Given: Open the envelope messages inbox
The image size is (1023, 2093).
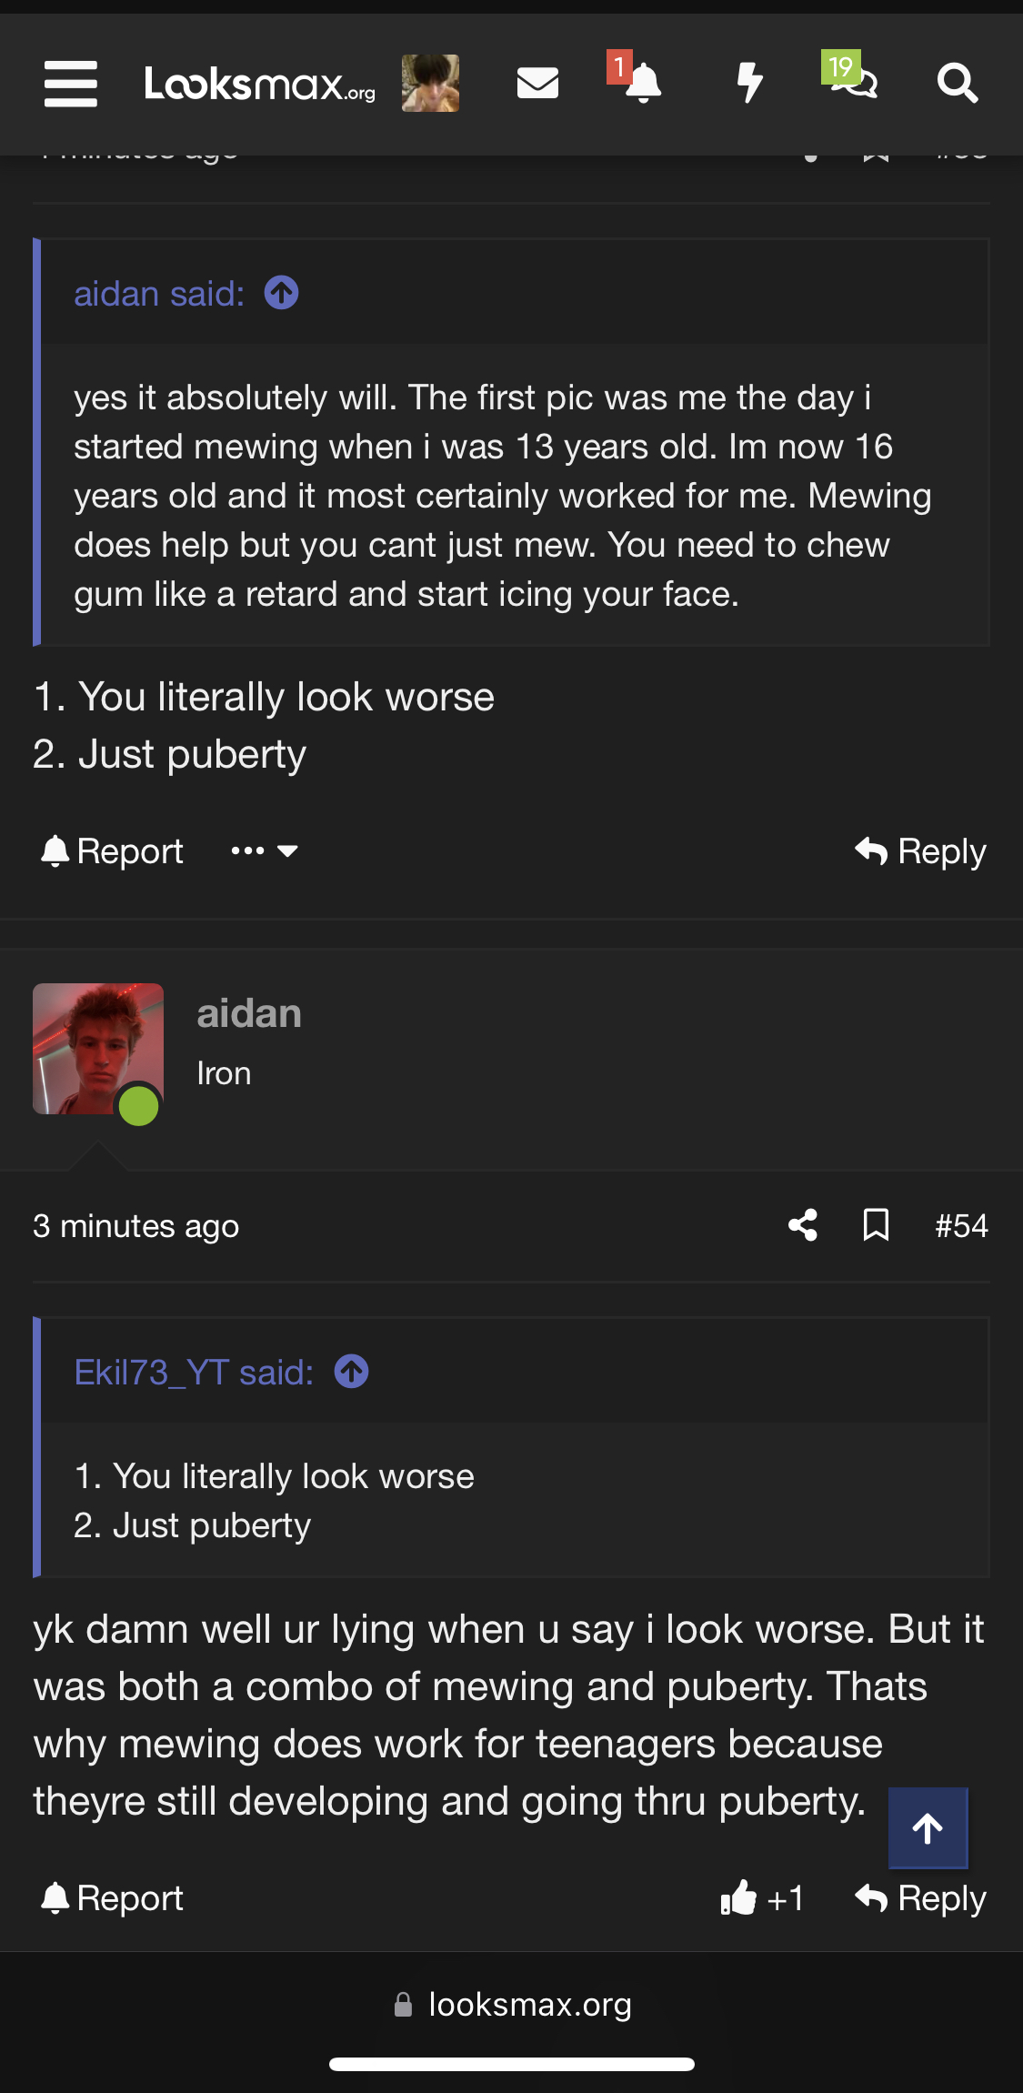Looking at the screenshot, I should tap(537, 84).
